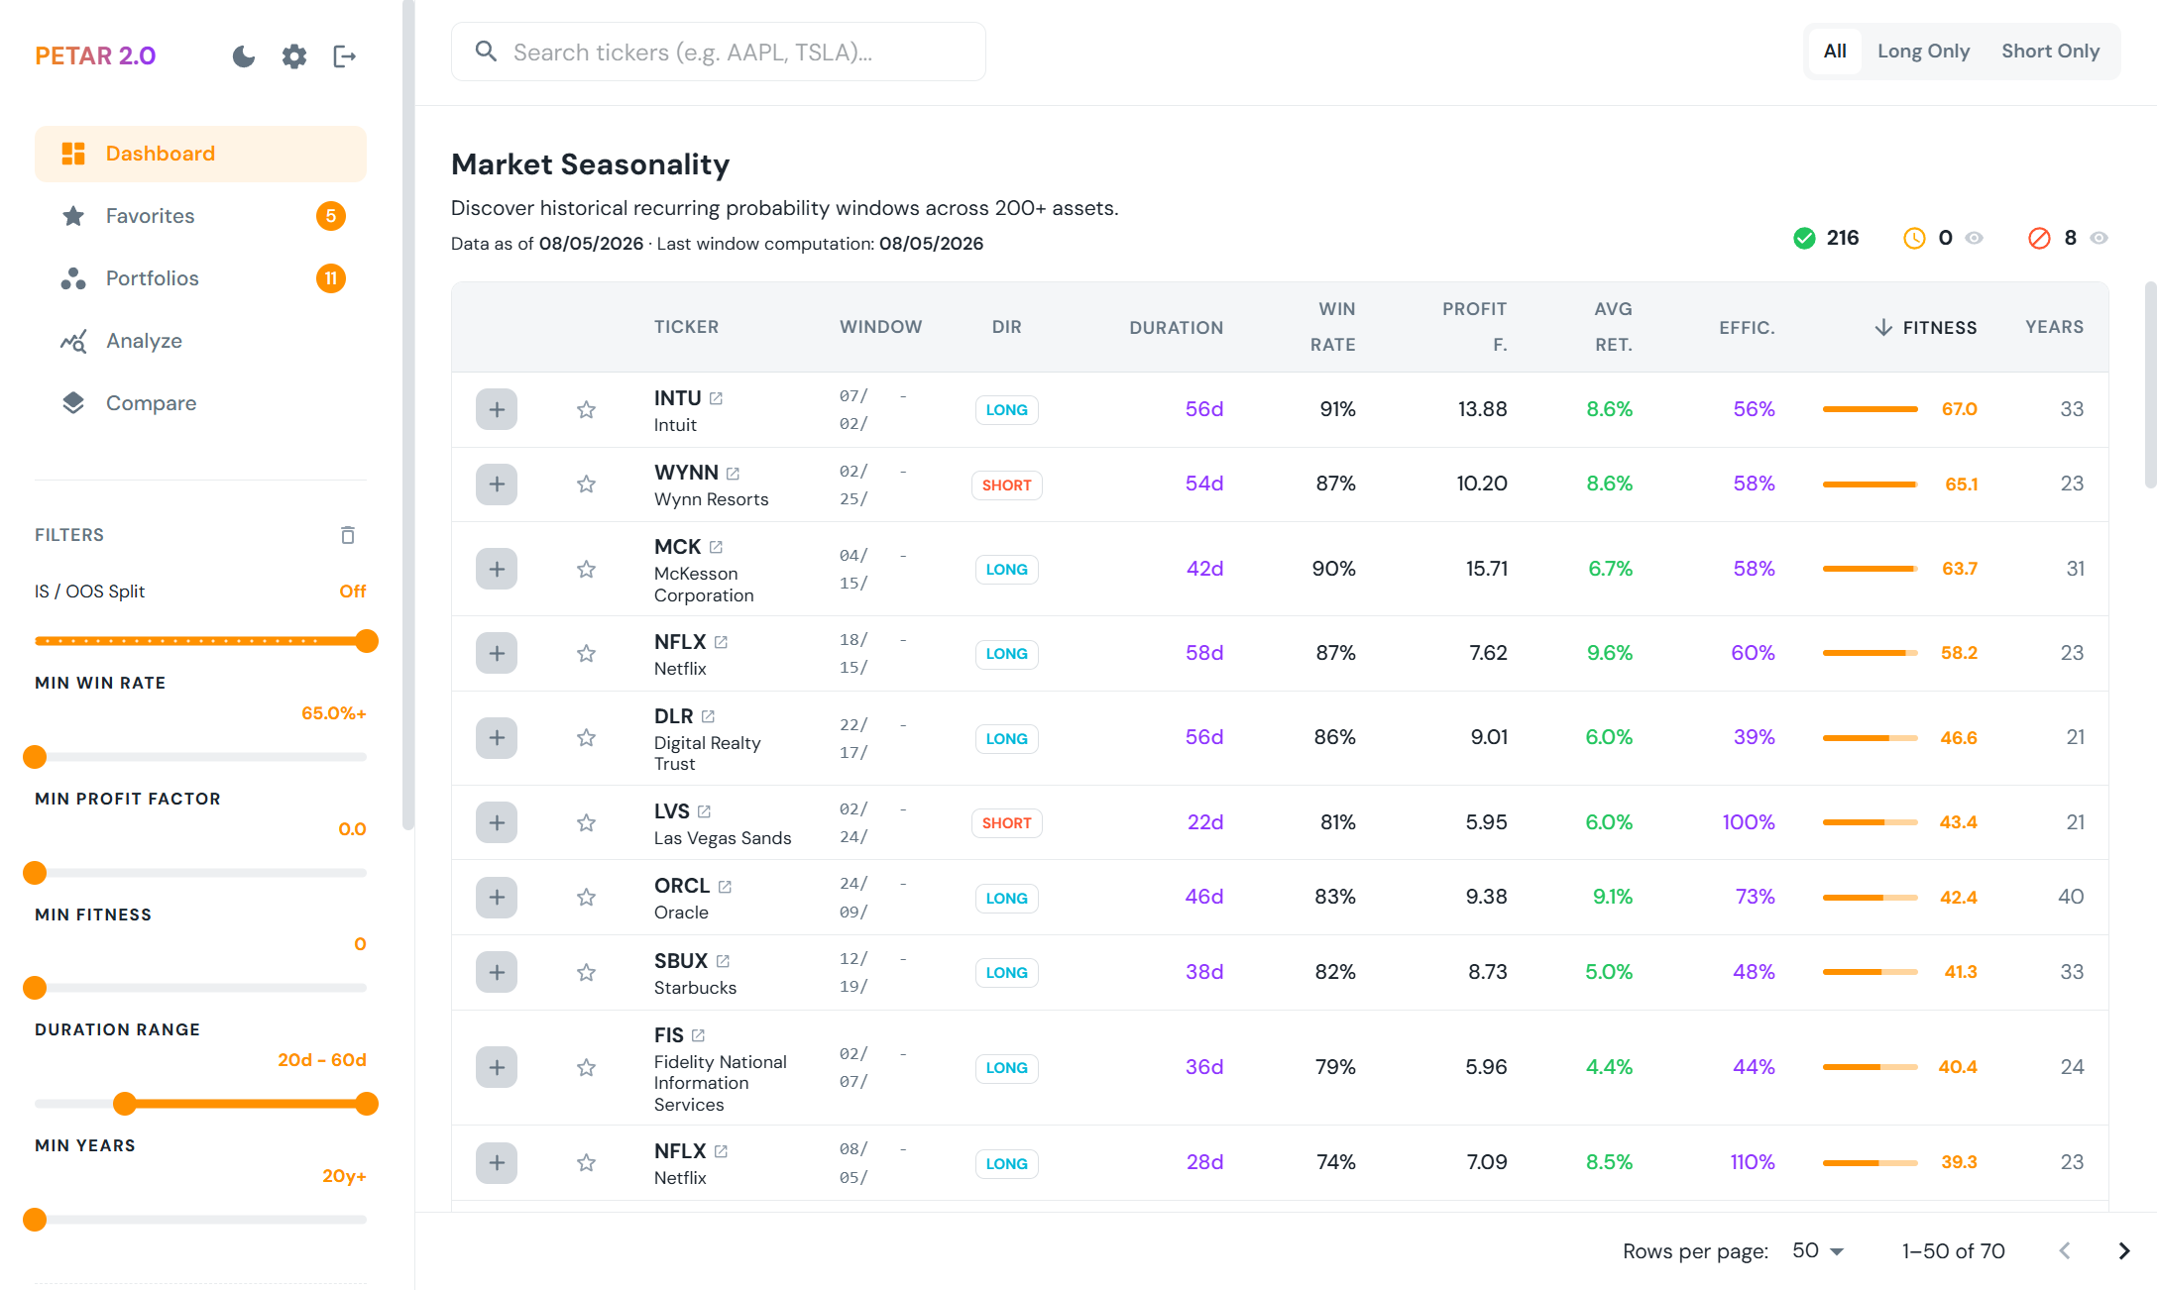Sort by Years column header
This screenshot has height=1290, width=2157.
point(2054,327)
